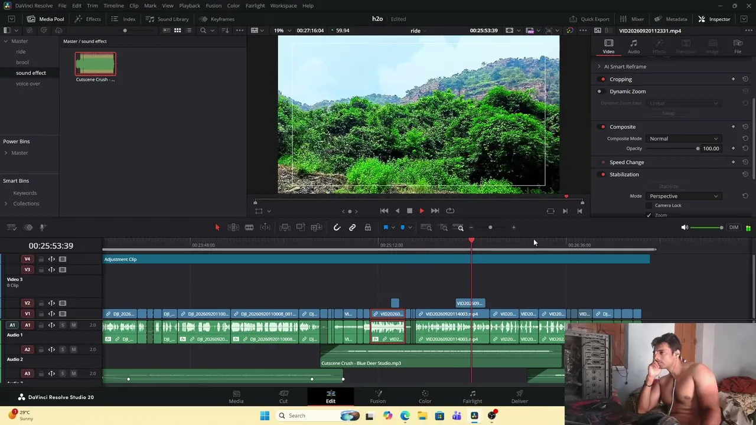Open the Stabilization Mode Perspective dropdown
Image resolution: width=756 pixels, height=425 pixels.
click(683, 196)
